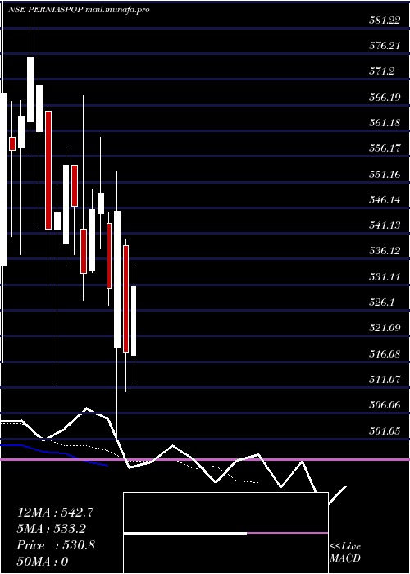
Task: Click the 'NSE PERNIASPOP mail.munafa.pro' title text
Action: (79, 10)
